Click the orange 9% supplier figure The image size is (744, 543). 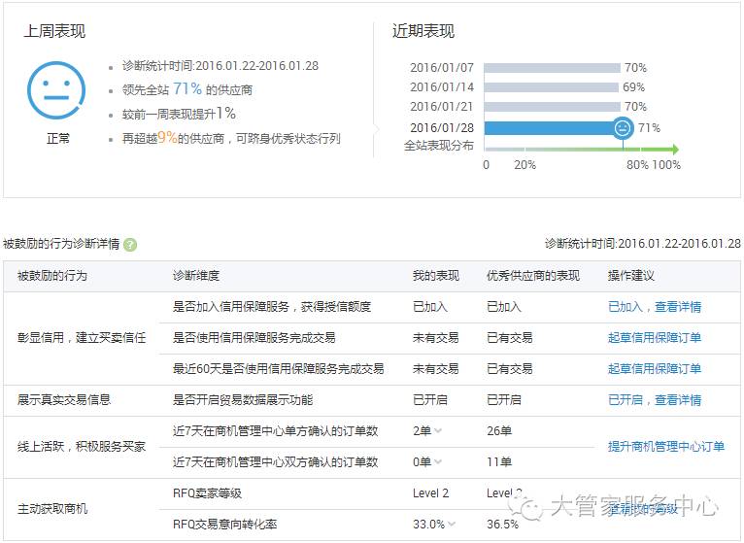tap(167, 138)
